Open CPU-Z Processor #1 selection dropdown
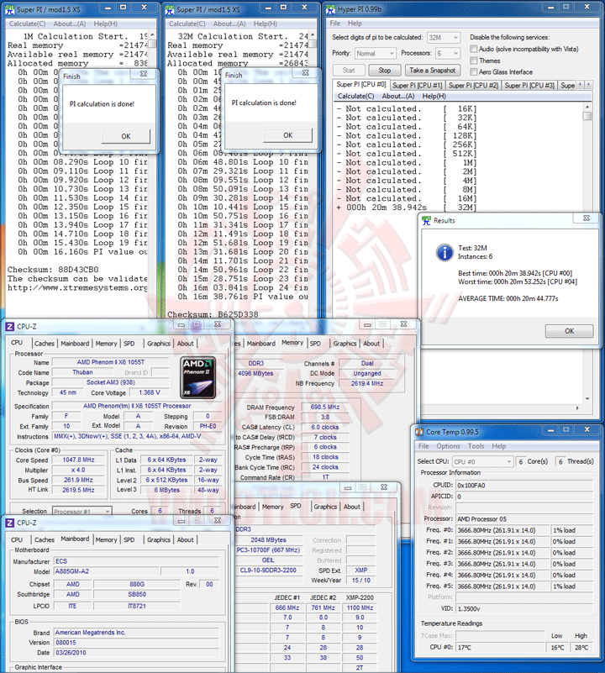 pos(82,511)
